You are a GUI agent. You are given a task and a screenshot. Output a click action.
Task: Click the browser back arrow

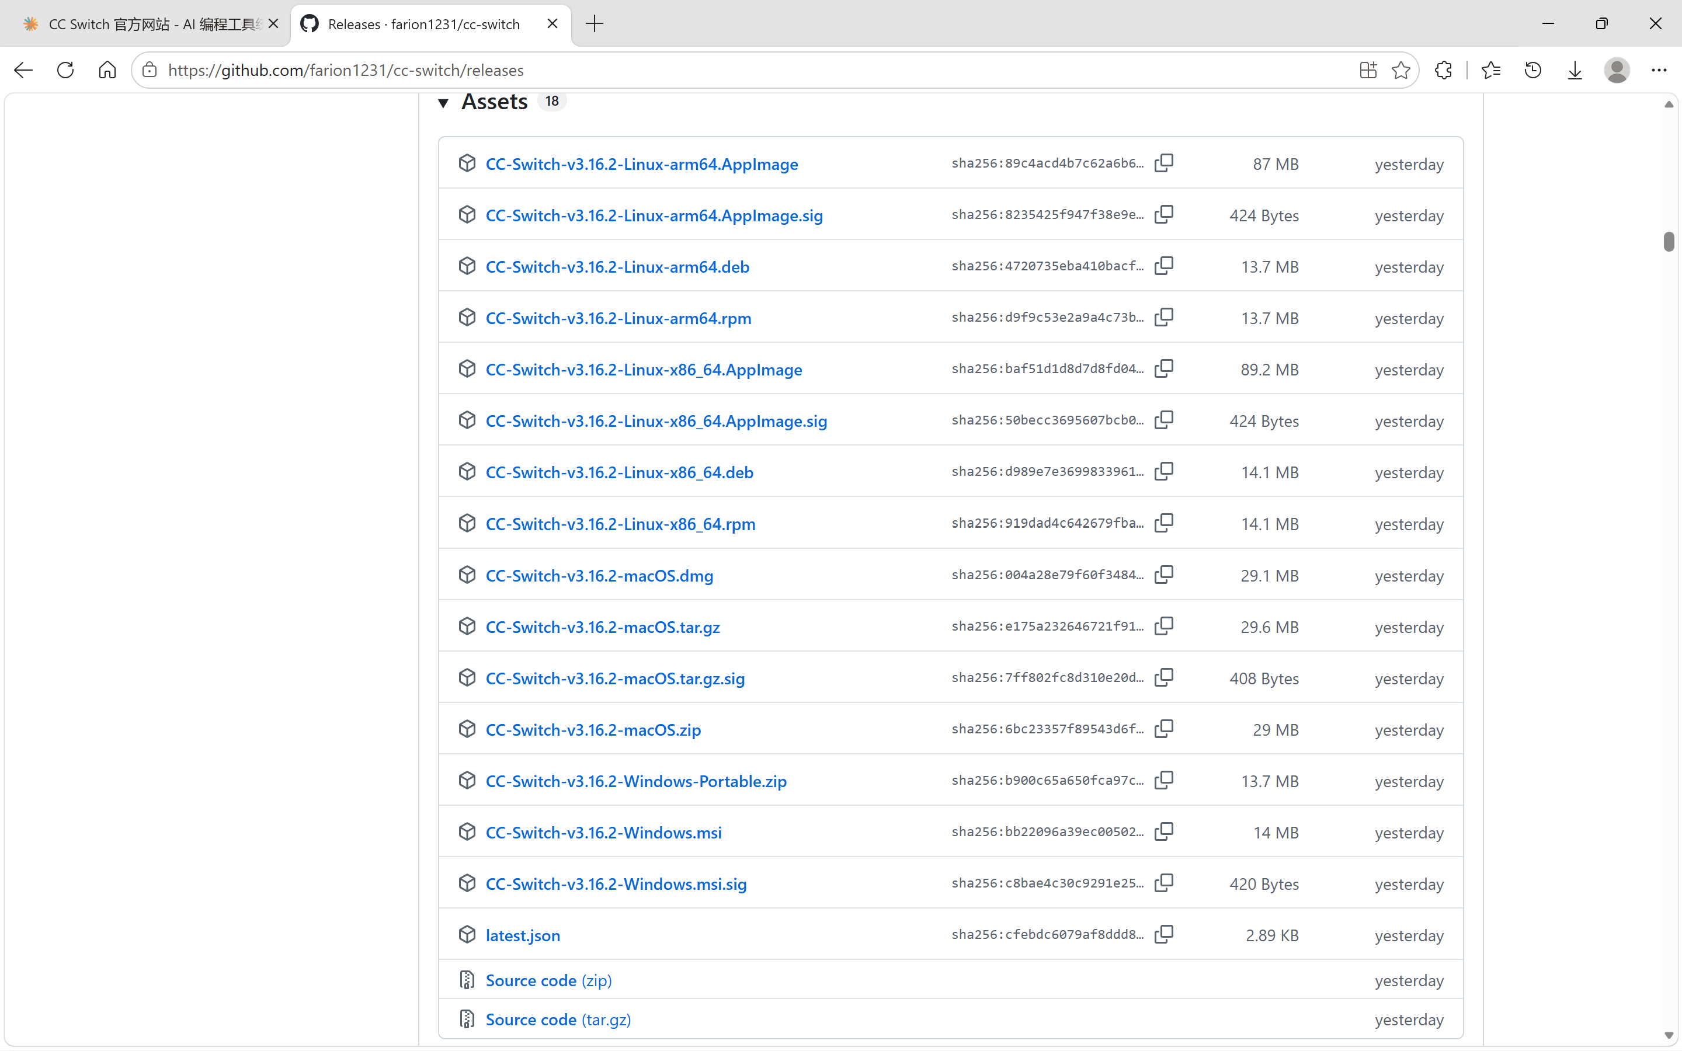[x=23, y=70]
